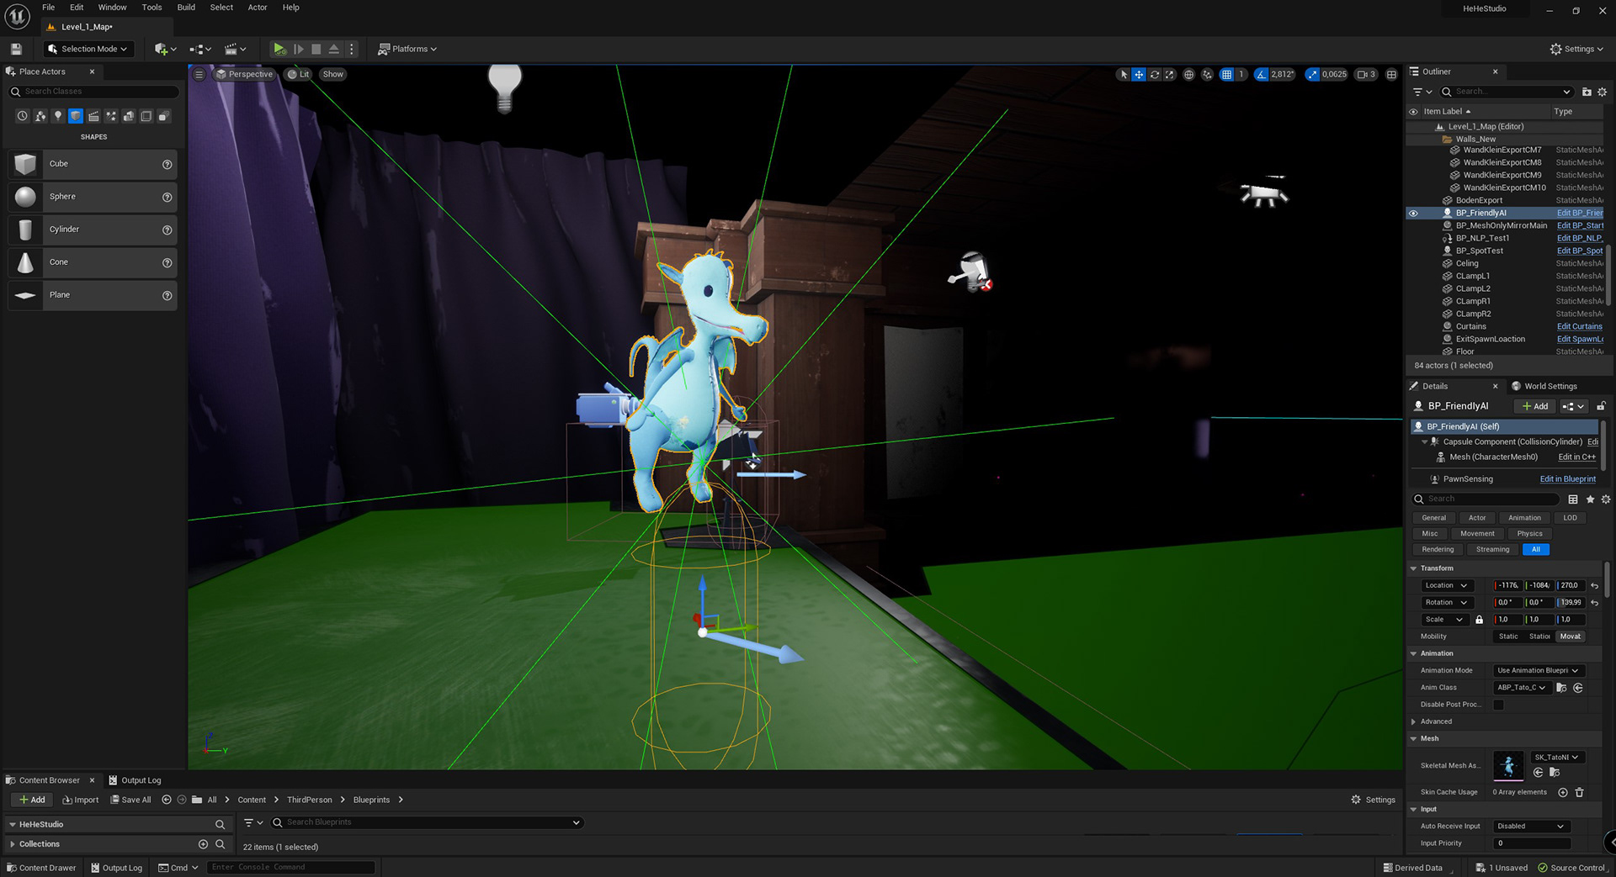Viewport: 1616px width, 877px height.
Task: Collapse the Transform section
Action: (x=1414, y=568)
